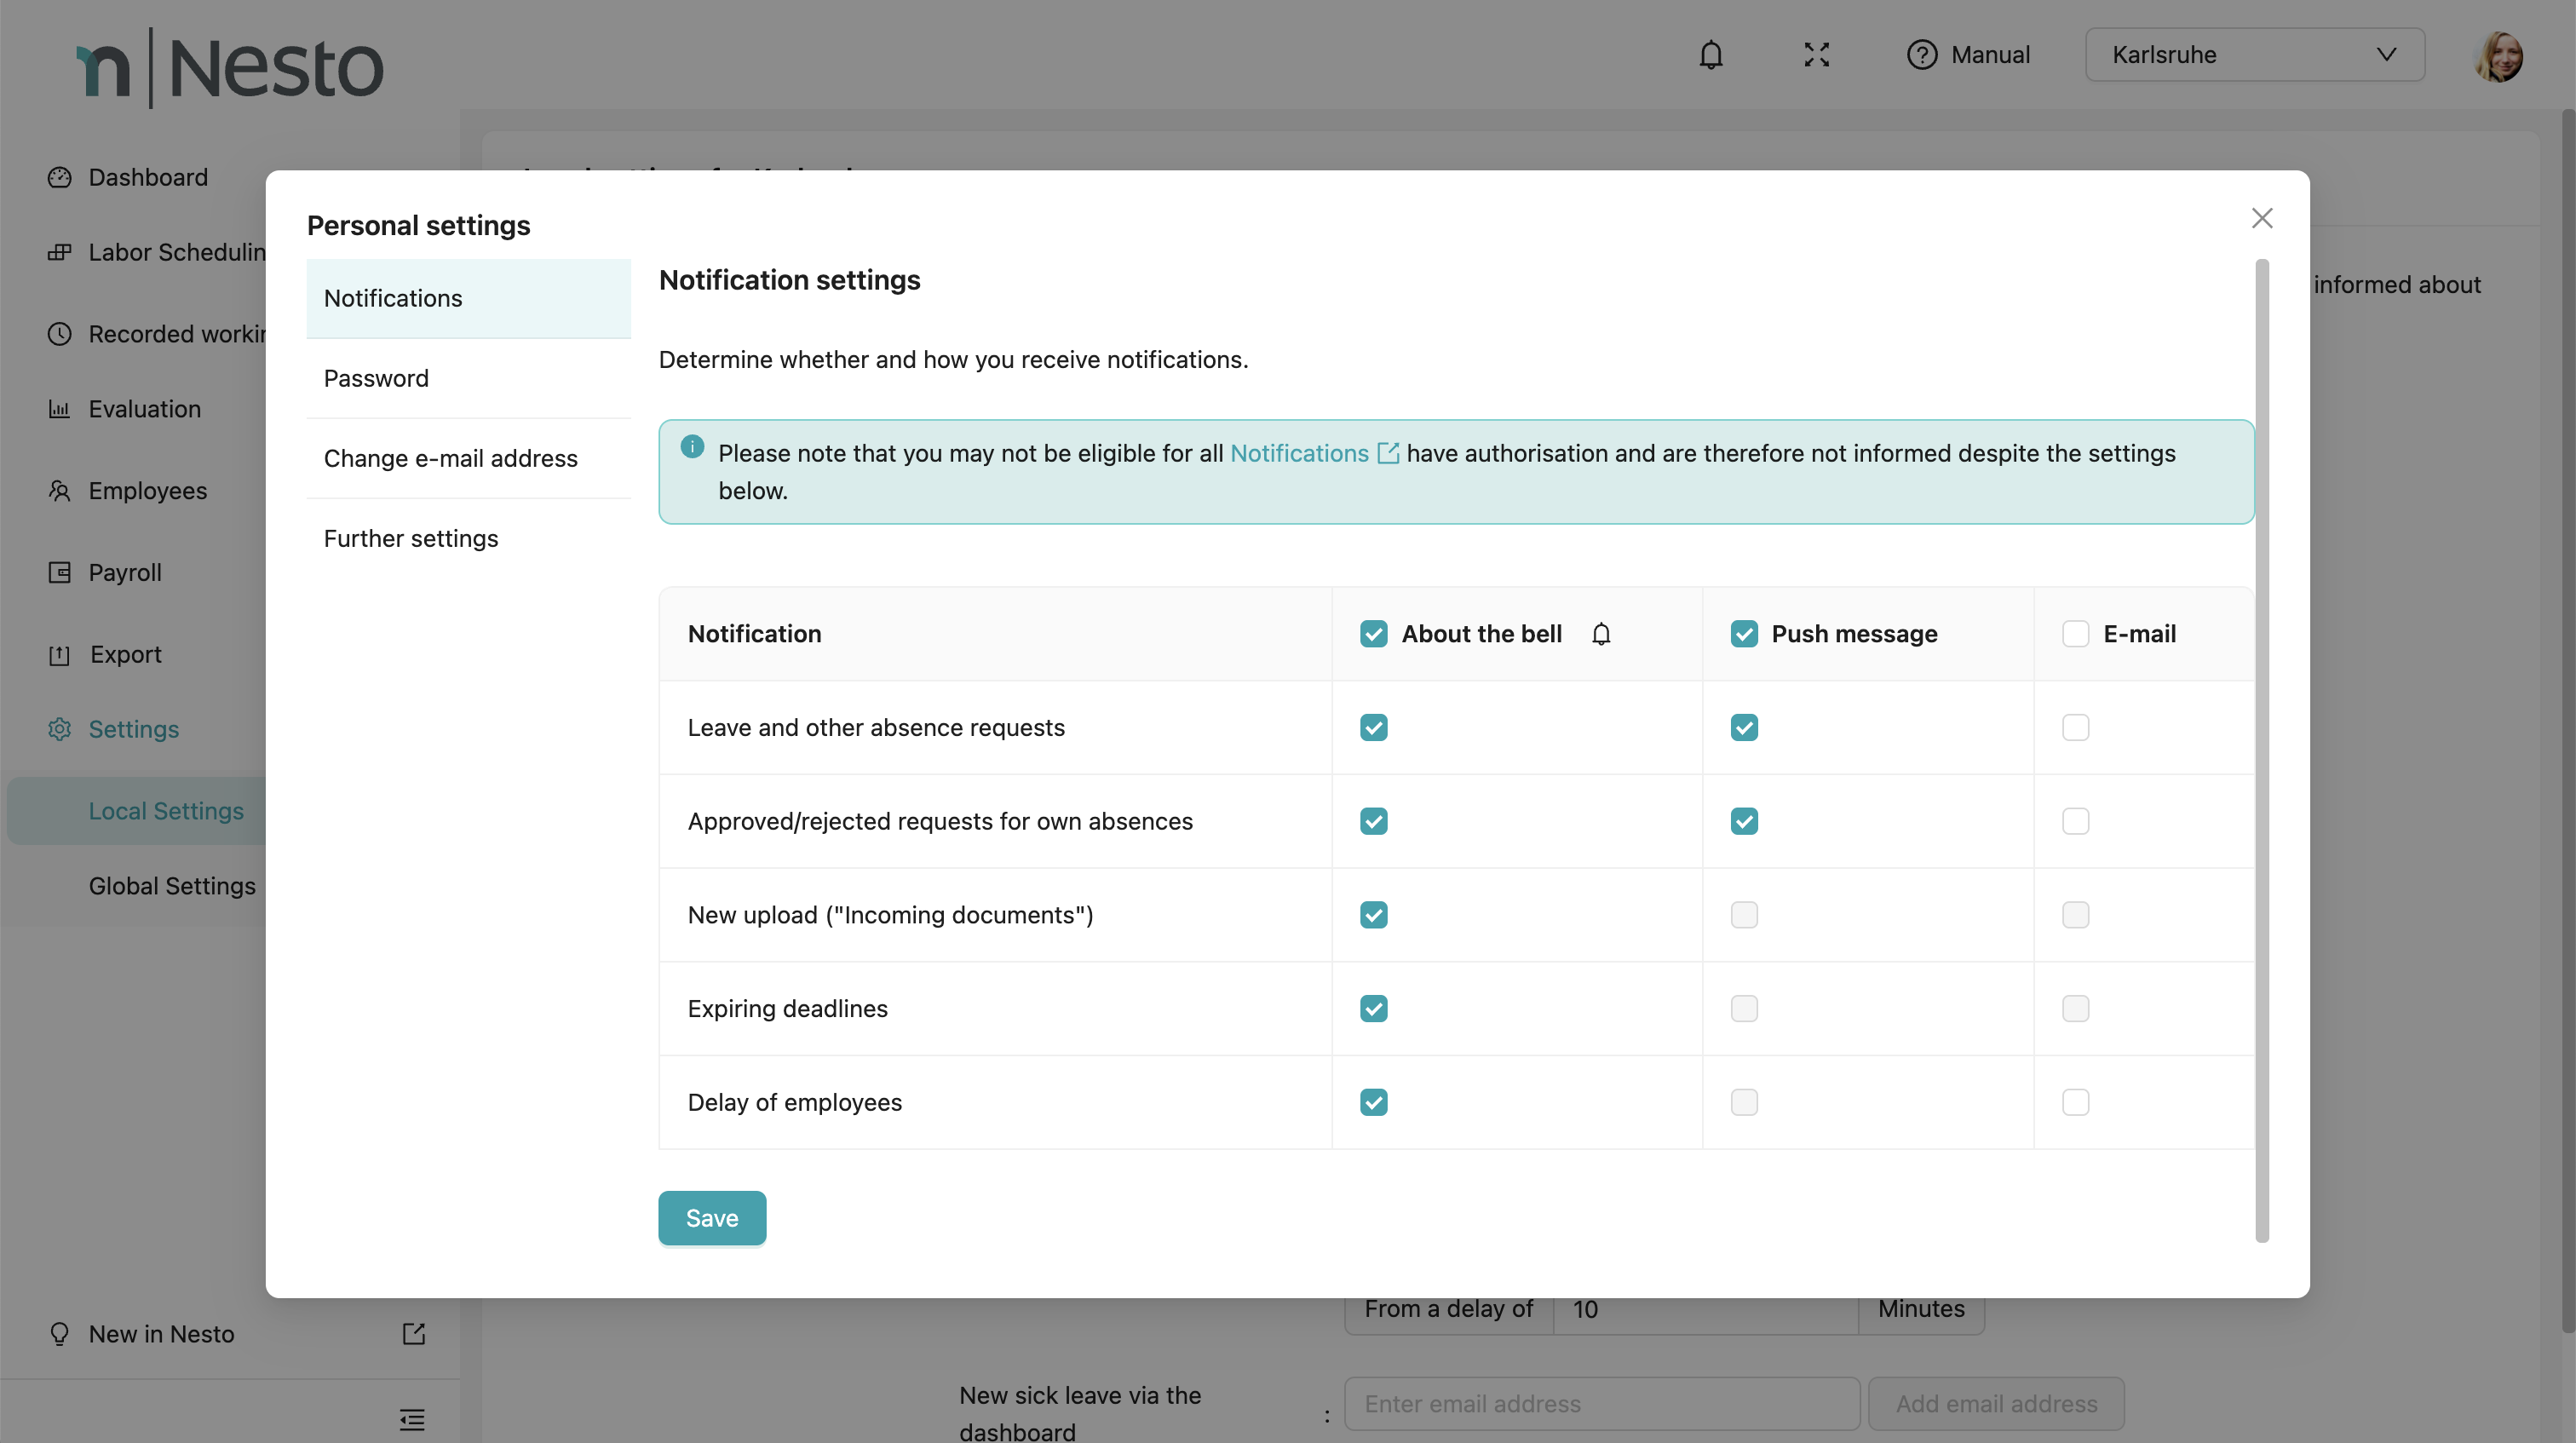This screenshot has height=1443, width=2576.
Task: Open the Further settings tab
Action: (410, 538)
